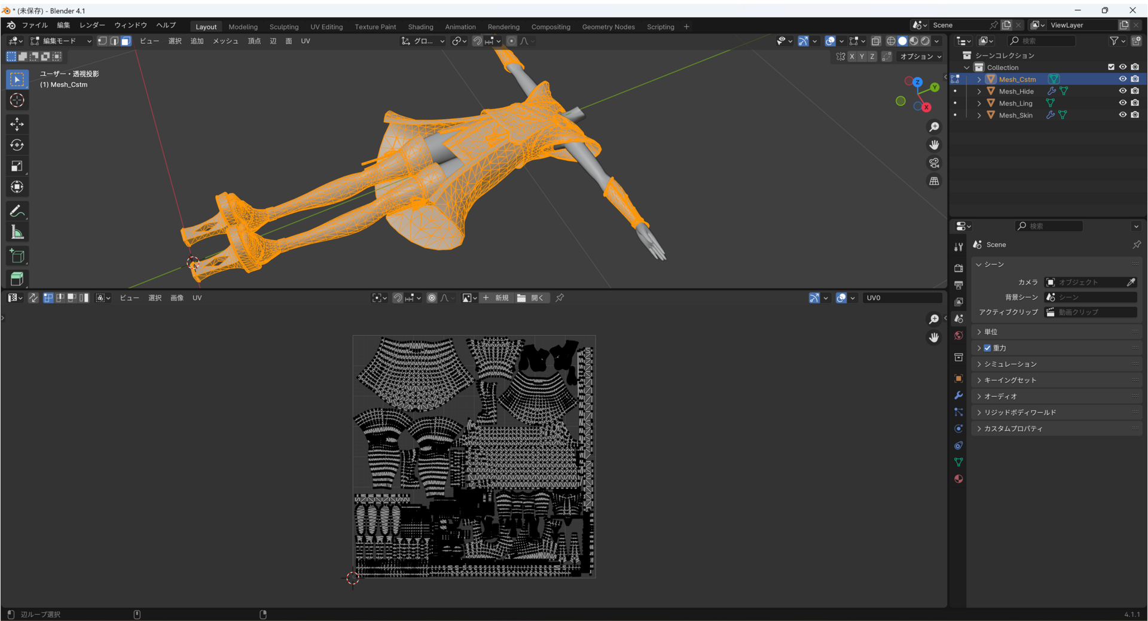The image size is (1148, 621).
Task: Click the UV0 map name field
Action: point(902,298)
